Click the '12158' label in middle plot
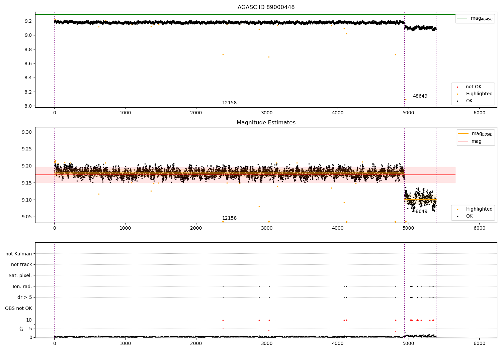 229,218
